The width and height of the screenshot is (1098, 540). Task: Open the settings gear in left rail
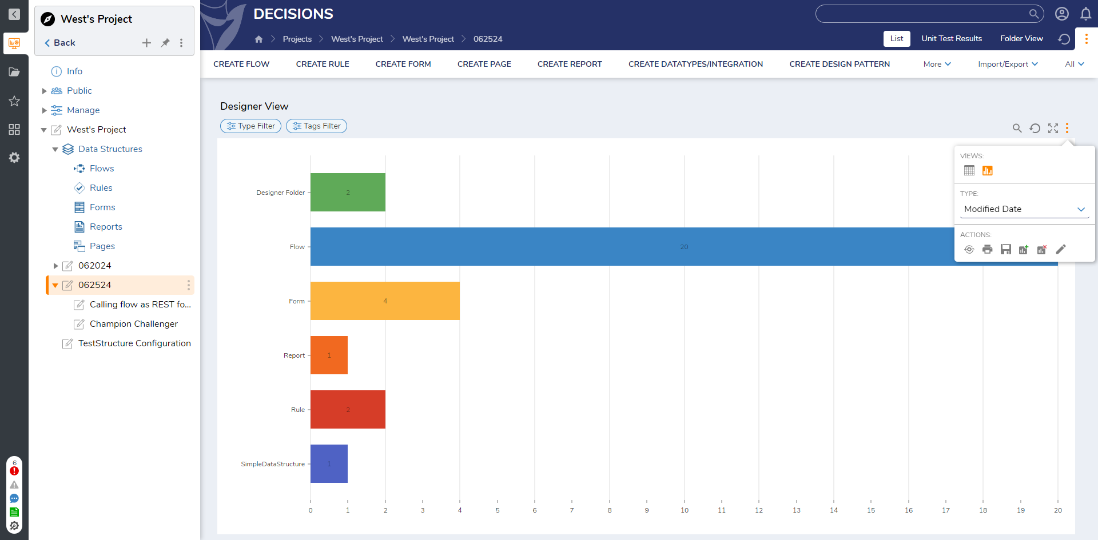(x=14, y=158)
